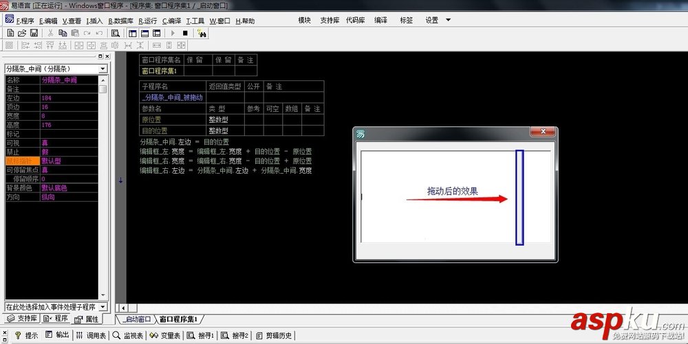Viewport: 688px width, 344px height.
Task: Open the 监视表 bottom panel tab
Action: pos(128,335)
